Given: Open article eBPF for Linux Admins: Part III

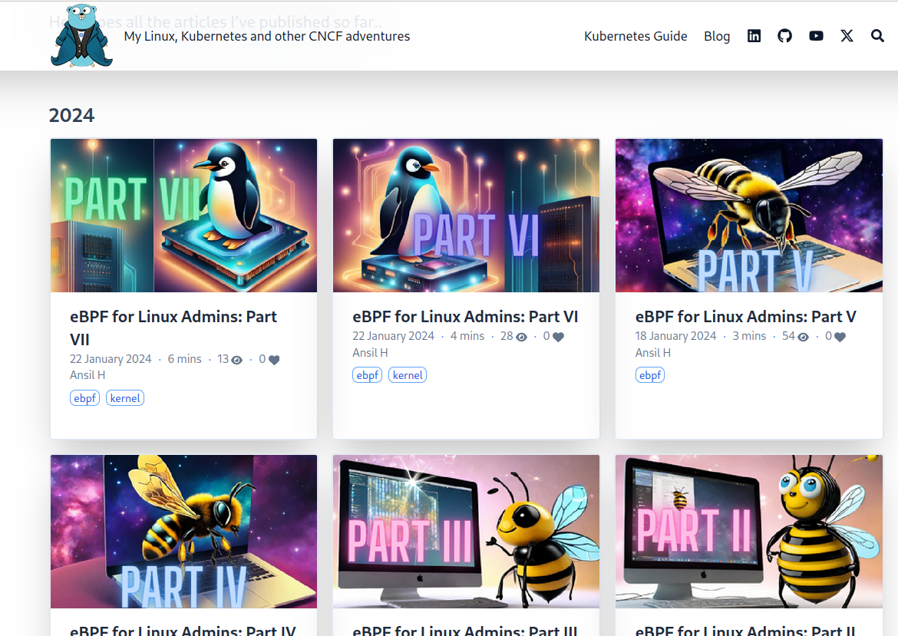Looking at the screenshot, I should tap(465, 630).
